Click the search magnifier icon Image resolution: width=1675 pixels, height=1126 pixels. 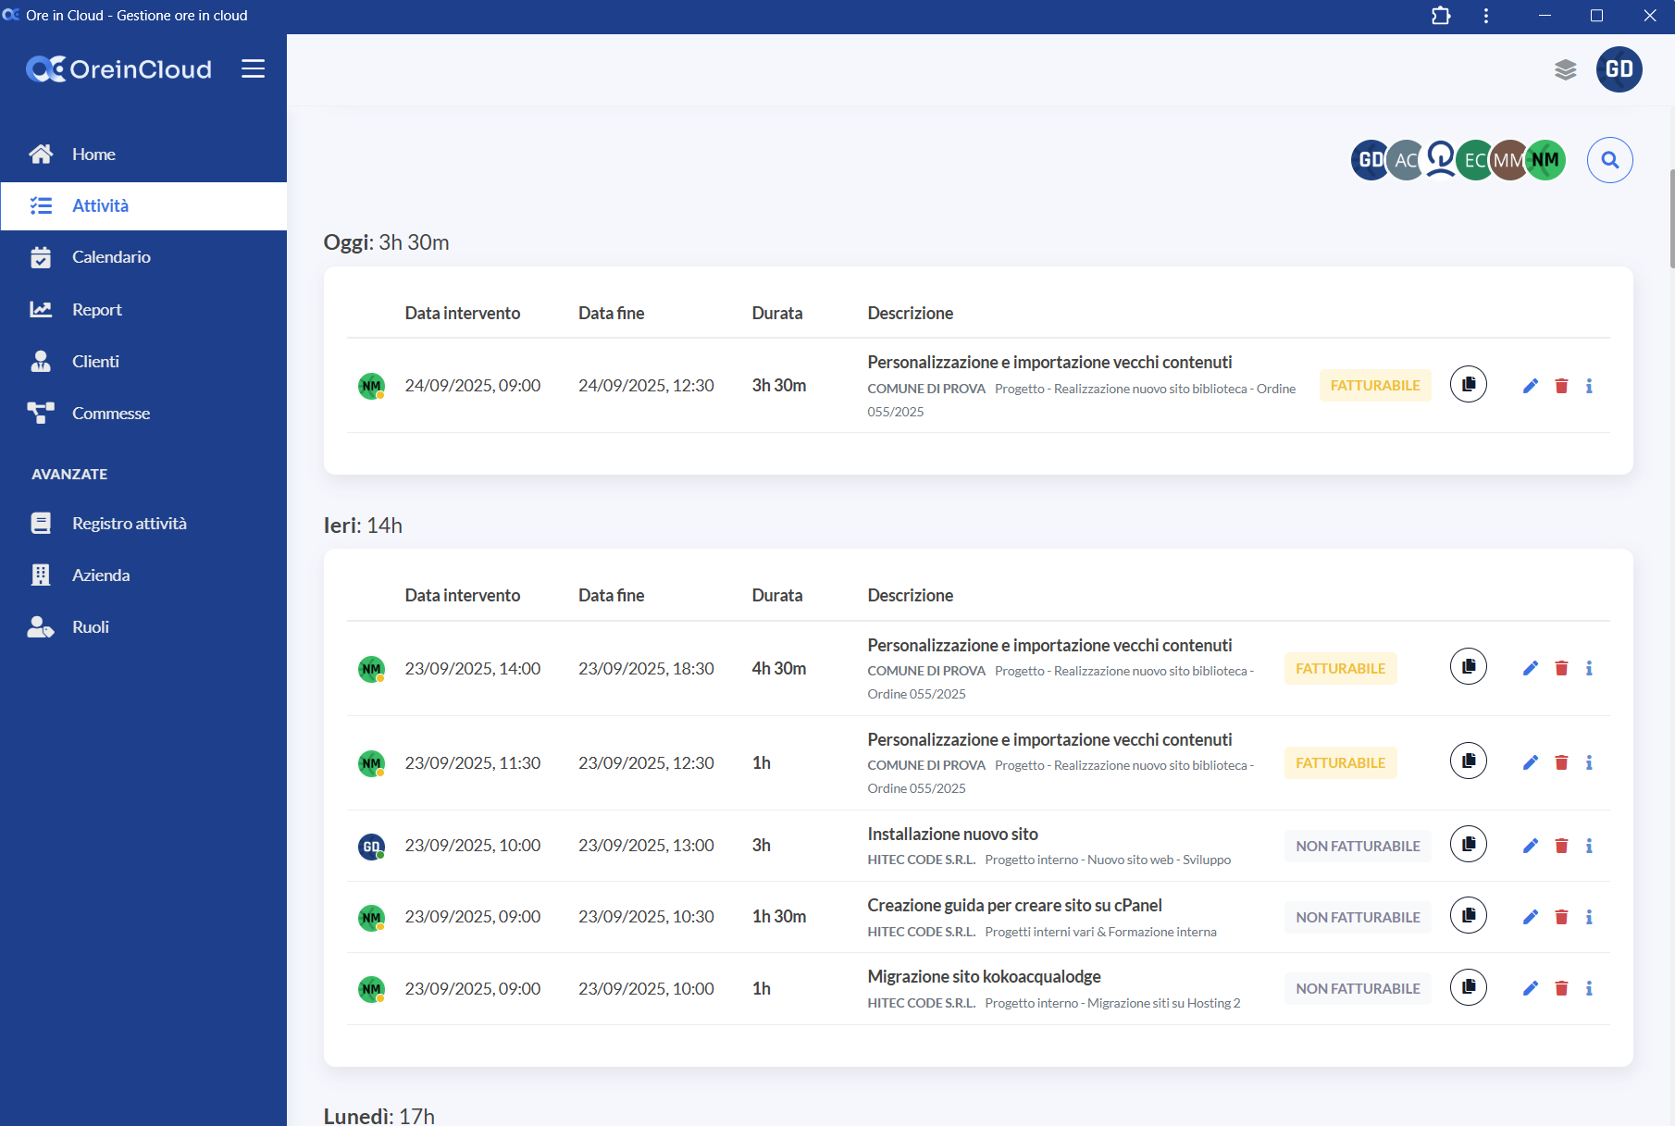coord(1609,160)
